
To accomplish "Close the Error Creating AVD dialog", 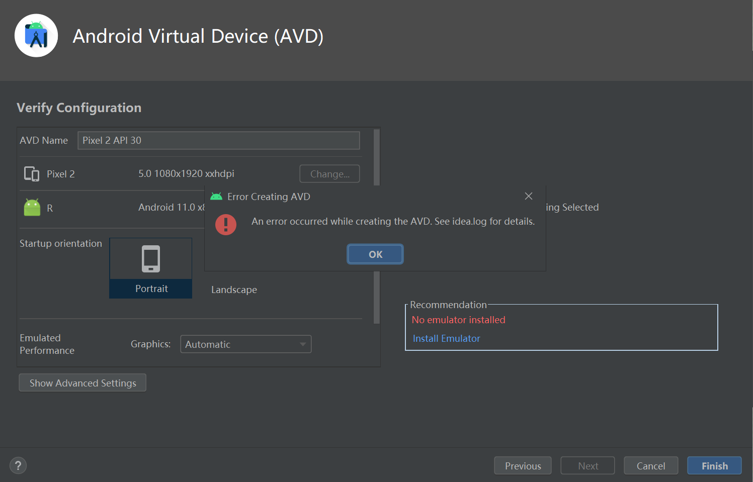I will pos(529,196).
